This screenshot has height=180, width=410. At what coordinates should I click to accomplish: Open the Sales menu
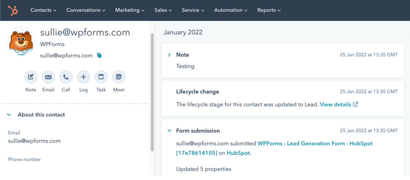(x=163, y=10)
